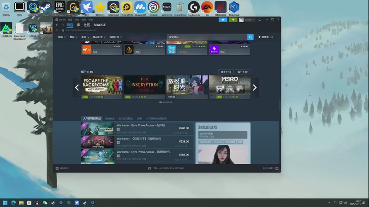Open the MOZA desktop shortcut

(x=167, y=8)
